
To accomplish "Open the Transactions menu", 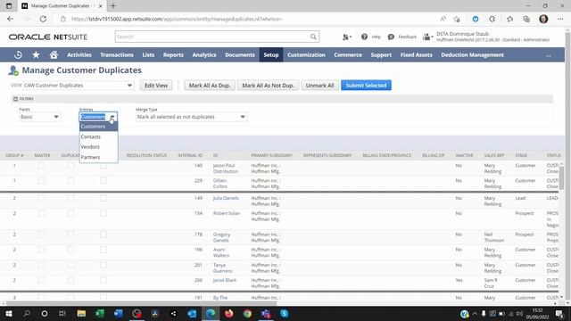I will 117,55.
